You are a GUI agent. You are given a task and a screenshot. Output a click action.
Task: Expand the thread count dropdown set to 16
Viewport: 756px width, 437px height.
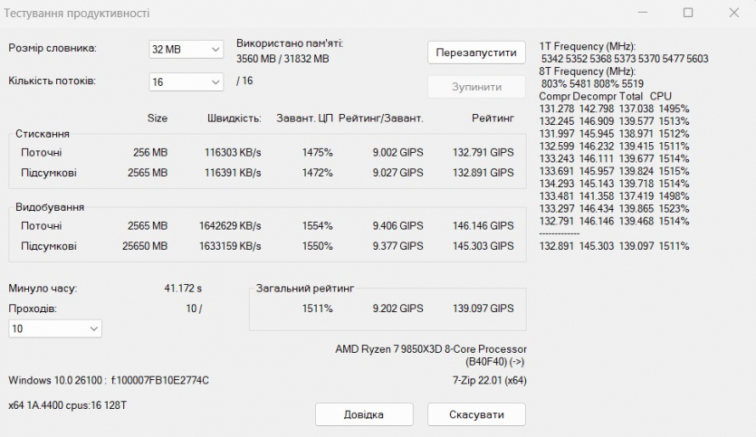pos(186,81)
